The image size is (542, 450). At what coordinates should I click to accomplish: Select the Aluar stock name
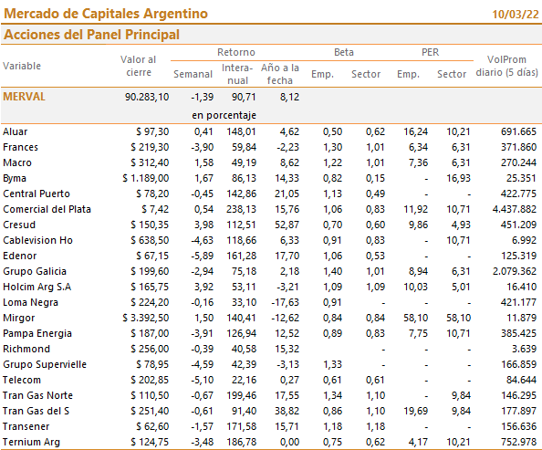coord(16,131)
